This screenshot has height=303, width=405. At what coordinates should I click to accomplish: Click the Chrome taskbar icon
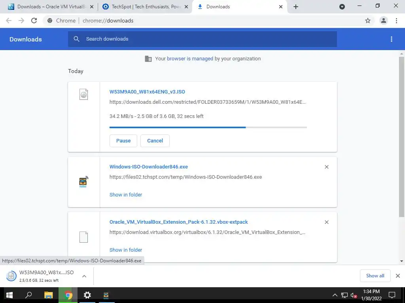[x=68, y=295]
